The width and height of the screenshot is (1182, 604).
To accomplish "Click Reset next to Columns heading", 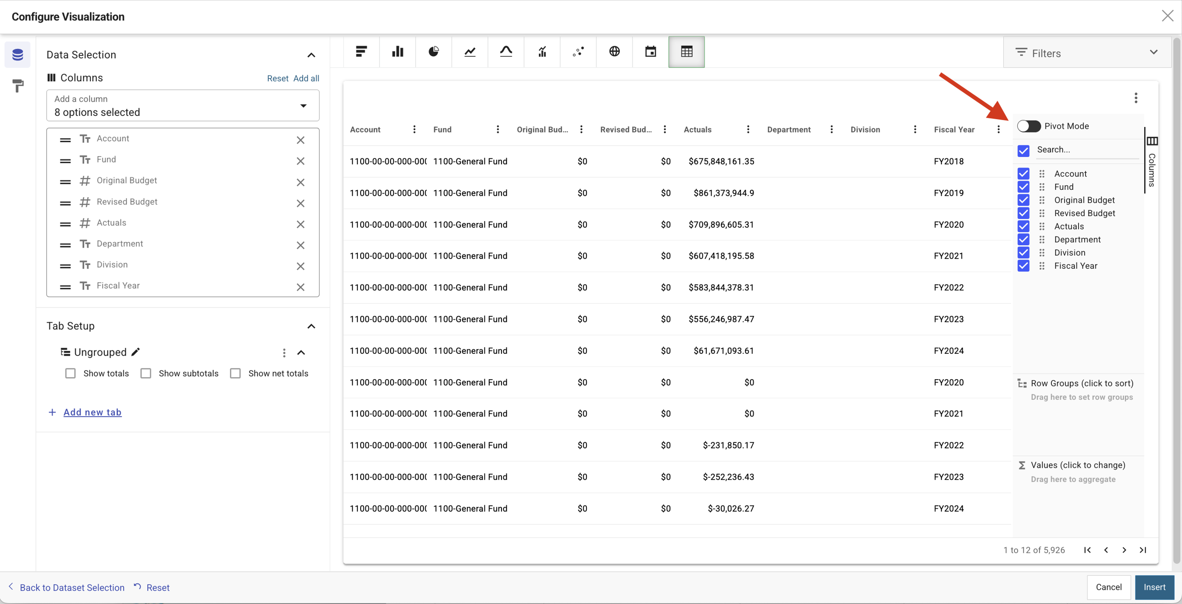I will click(x=277, y=78).
